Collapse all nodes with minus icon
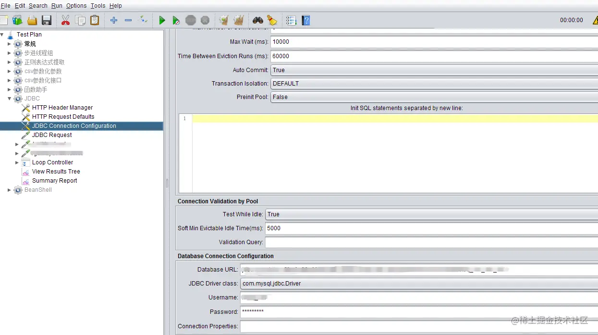598x335 pixels. [x=128, y=20]
